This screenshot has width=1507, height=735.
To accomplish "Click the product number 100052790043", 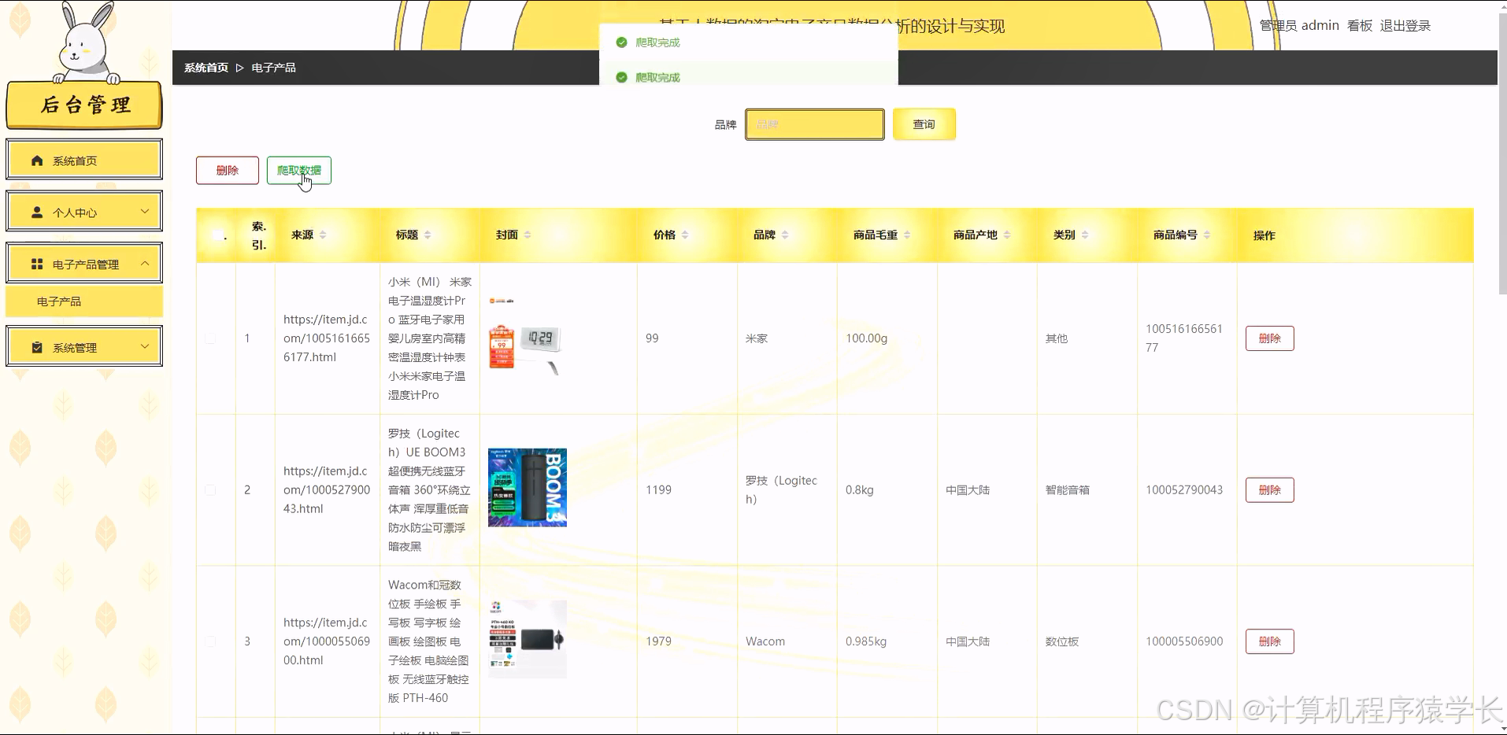I will point(1184,489).
